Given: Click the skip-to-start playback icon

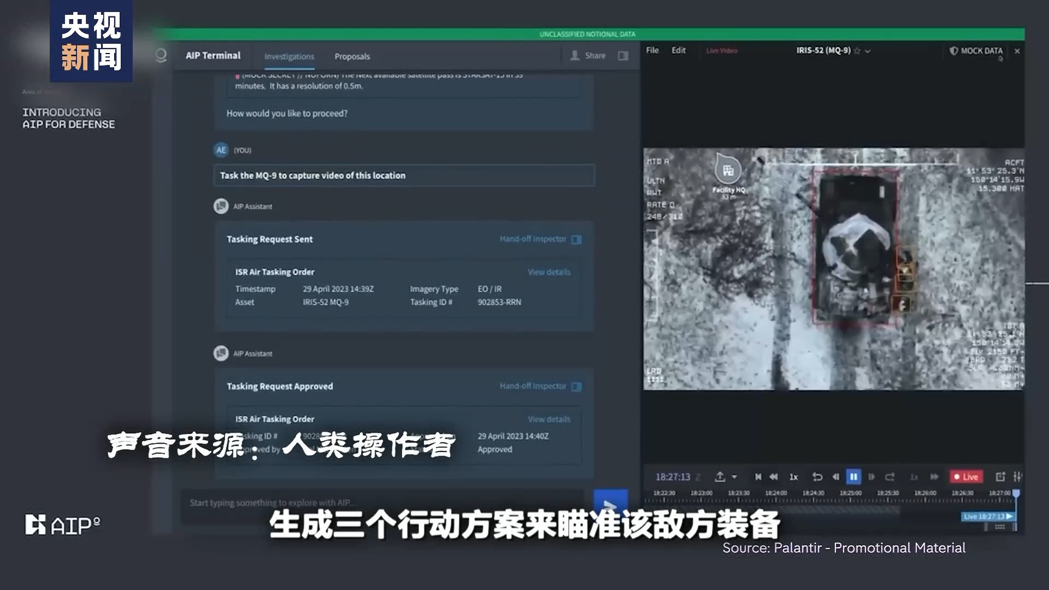Looking at the screenshot, I should tap(758, 477).
